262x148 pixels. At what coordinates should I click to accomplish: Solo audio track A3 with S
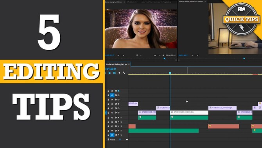pos(121,126)
